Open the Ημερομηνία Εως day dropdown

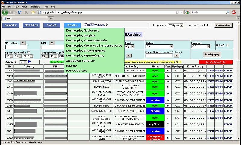tap(45, 56)
